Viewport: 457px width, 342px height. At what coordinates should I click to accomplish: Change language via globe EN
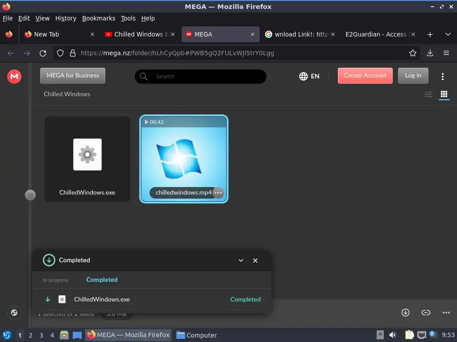(309, 76)
